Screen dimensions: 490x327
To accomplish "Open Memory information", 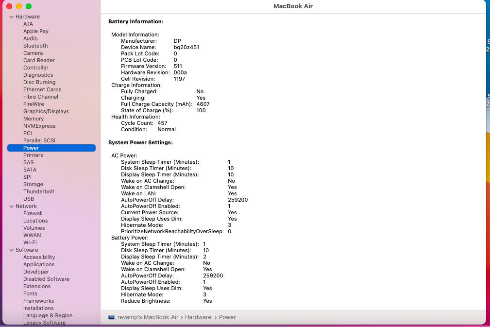I will pos(33,119).
